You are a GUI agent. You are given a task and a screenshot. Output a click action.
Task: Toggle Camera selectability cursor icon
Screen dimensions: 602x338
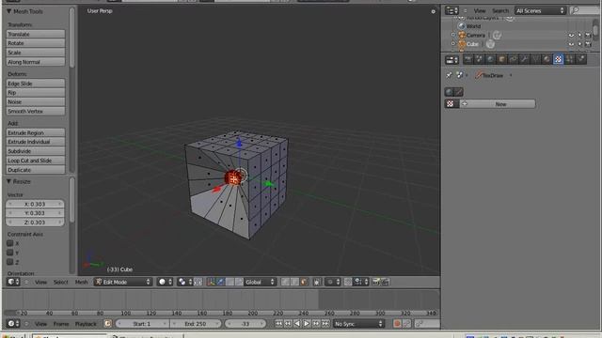pos(579,36)
